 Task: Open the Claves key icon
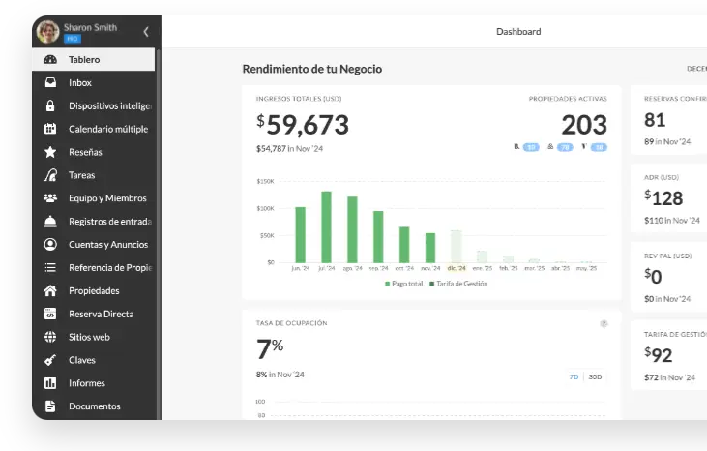(x=50, y=360)
